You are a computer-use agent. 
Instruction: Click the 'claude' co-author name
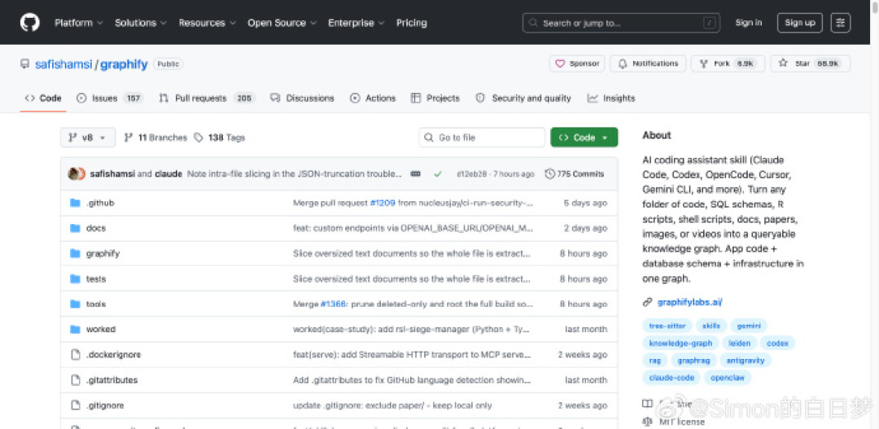168,174
